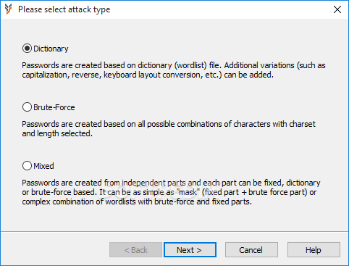
Task: Click the greyed-out < Back button
Action: coord(135,250)
